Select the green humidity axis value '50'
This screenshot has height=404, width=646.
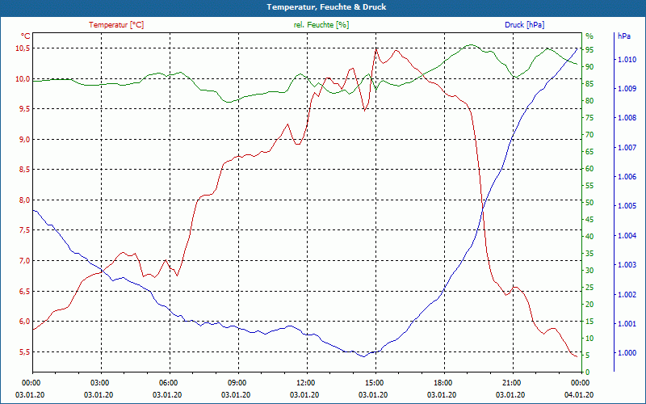pyautogui.click(x=589, y=203)
